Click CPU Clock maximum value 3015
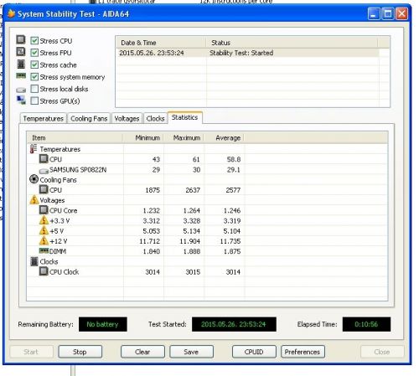 click(193, 272)
